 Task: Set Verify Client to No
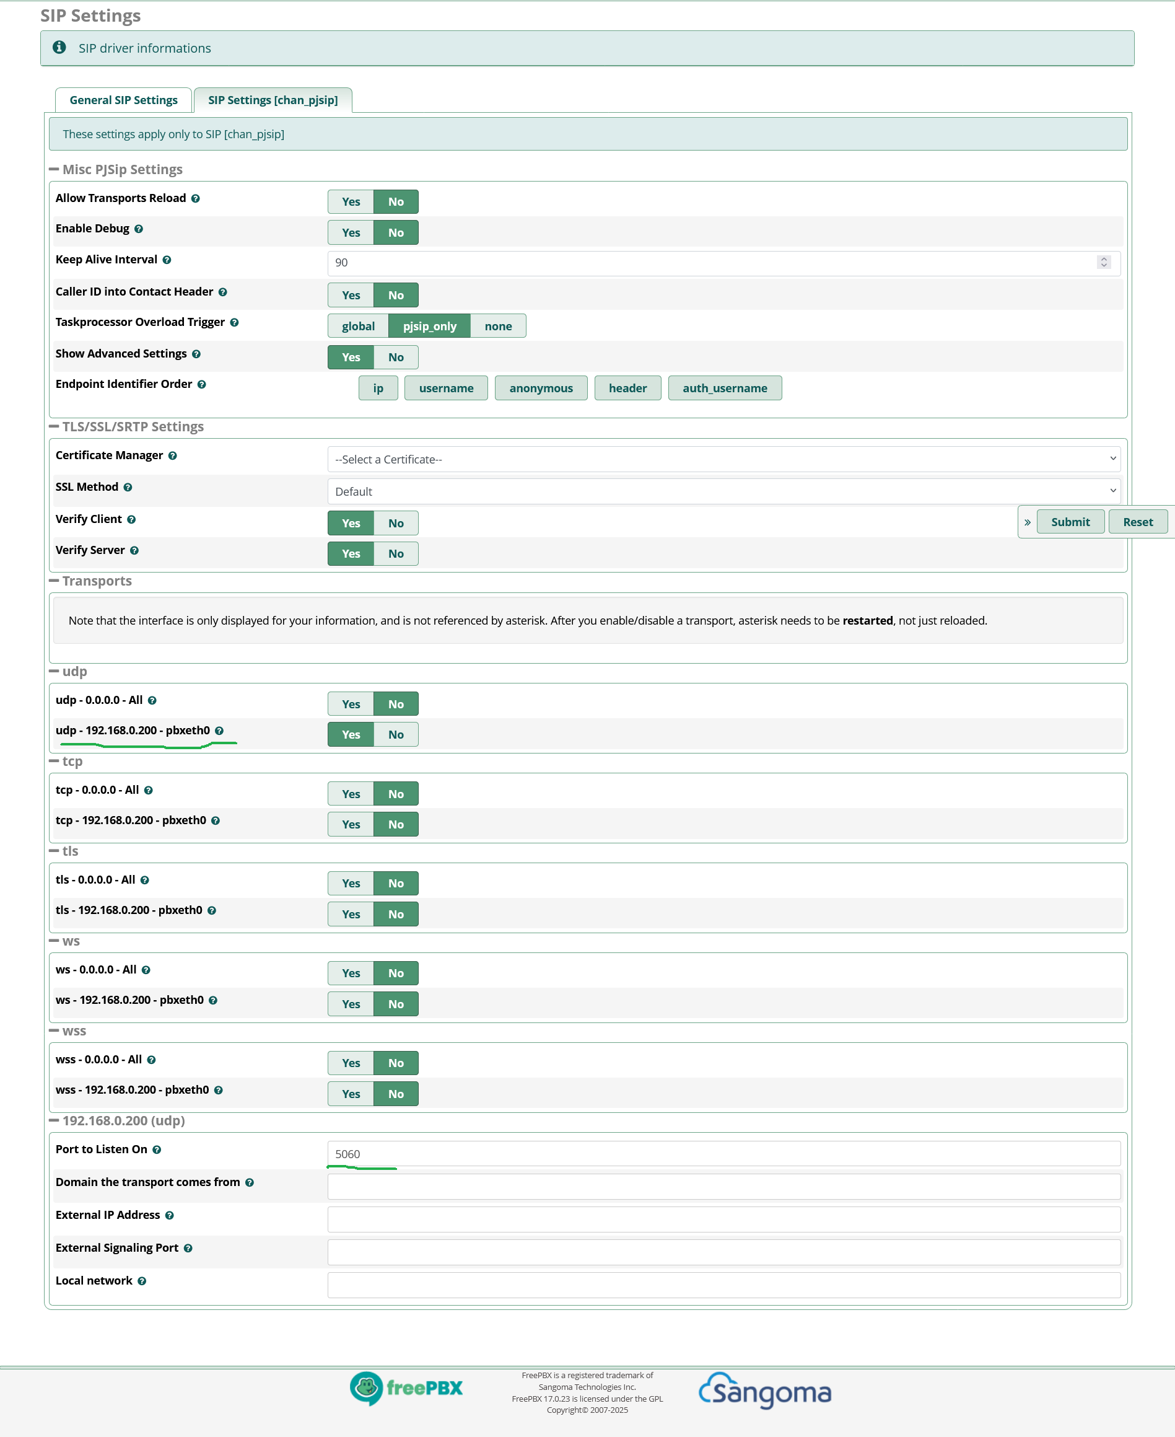[396, 523]
